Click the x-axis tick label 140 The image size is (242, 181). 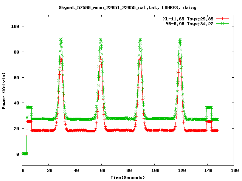pyautogui.click(x=208, y=170)
